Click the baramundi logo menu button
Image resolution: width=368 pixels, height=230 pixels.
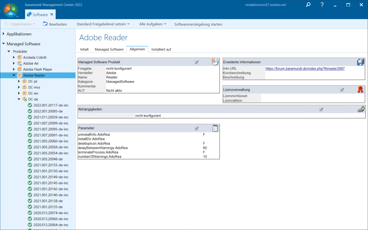click(x=11, y=10)
